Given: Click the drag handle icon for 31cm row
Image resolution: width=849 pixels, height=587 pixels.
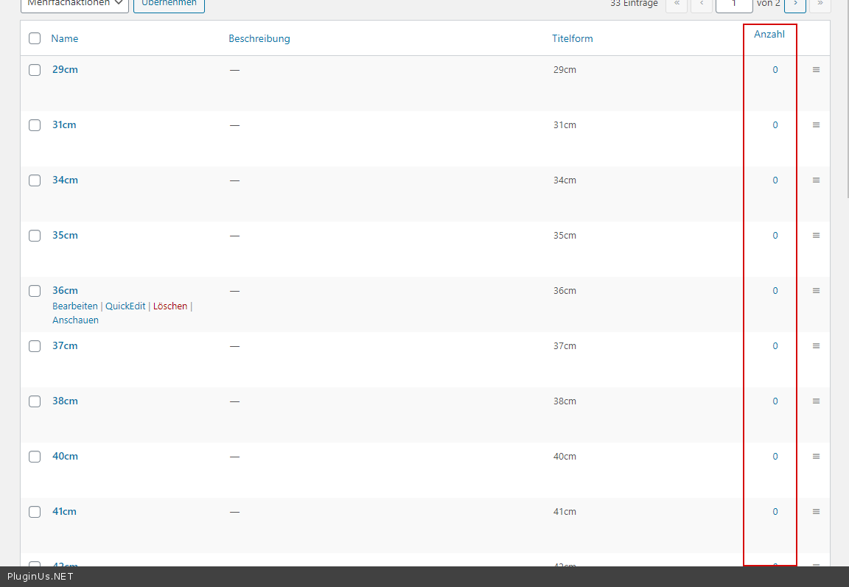Looking at the screenshot, I should [x=816, y=125].
